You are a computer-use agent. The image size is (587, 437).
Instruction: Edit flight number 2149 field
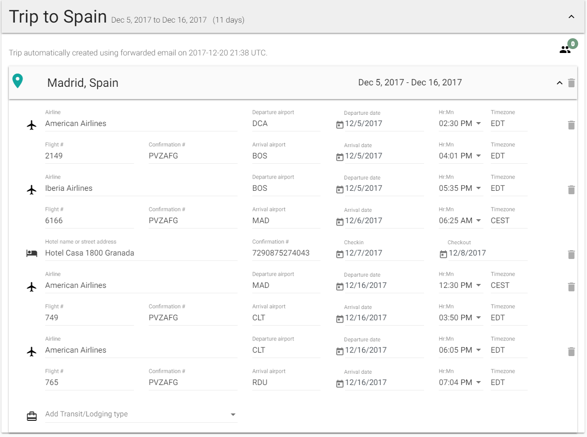tap(89, 155)
